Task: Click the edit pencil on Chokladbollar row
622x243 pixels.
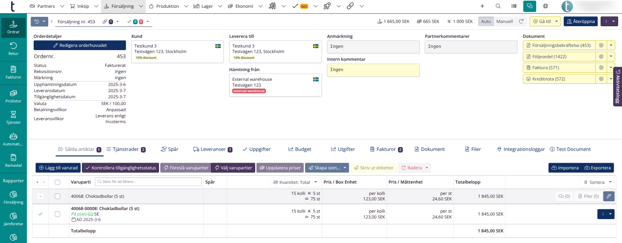Action: click(609, 196)
